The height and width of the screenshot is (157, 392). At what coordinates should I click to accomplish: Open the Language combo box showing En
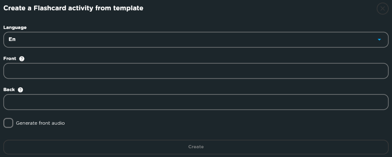click(x=196, y=40)
